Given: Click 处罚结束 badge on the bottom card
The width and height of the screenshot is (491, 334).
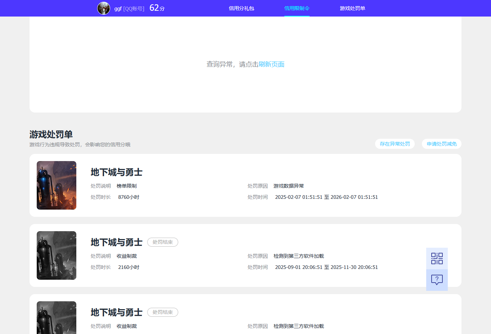Looking at the screenshot, I should (163, 312).
